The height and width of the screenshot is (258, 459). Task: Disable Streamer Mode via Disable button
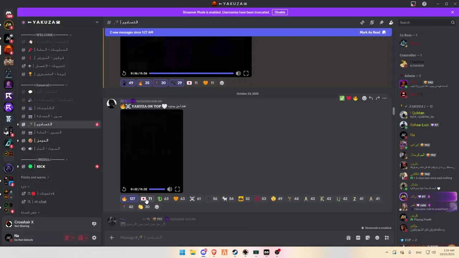[280, 12]
